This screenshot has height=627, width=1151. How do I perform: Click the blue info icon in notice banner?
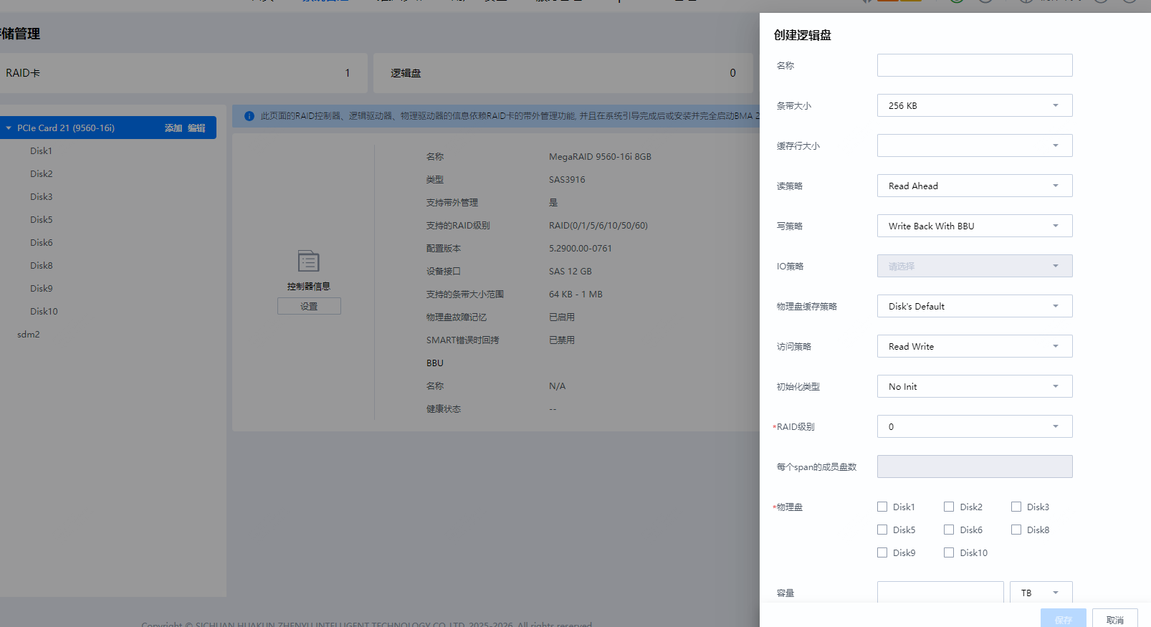pos(249,116)
